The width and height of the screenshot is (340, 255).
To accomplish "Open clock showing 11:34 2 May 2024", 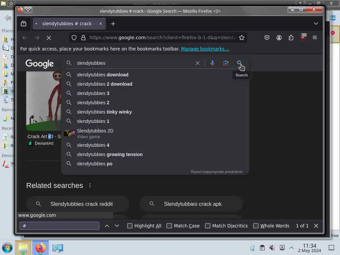I will click(309, 248).
